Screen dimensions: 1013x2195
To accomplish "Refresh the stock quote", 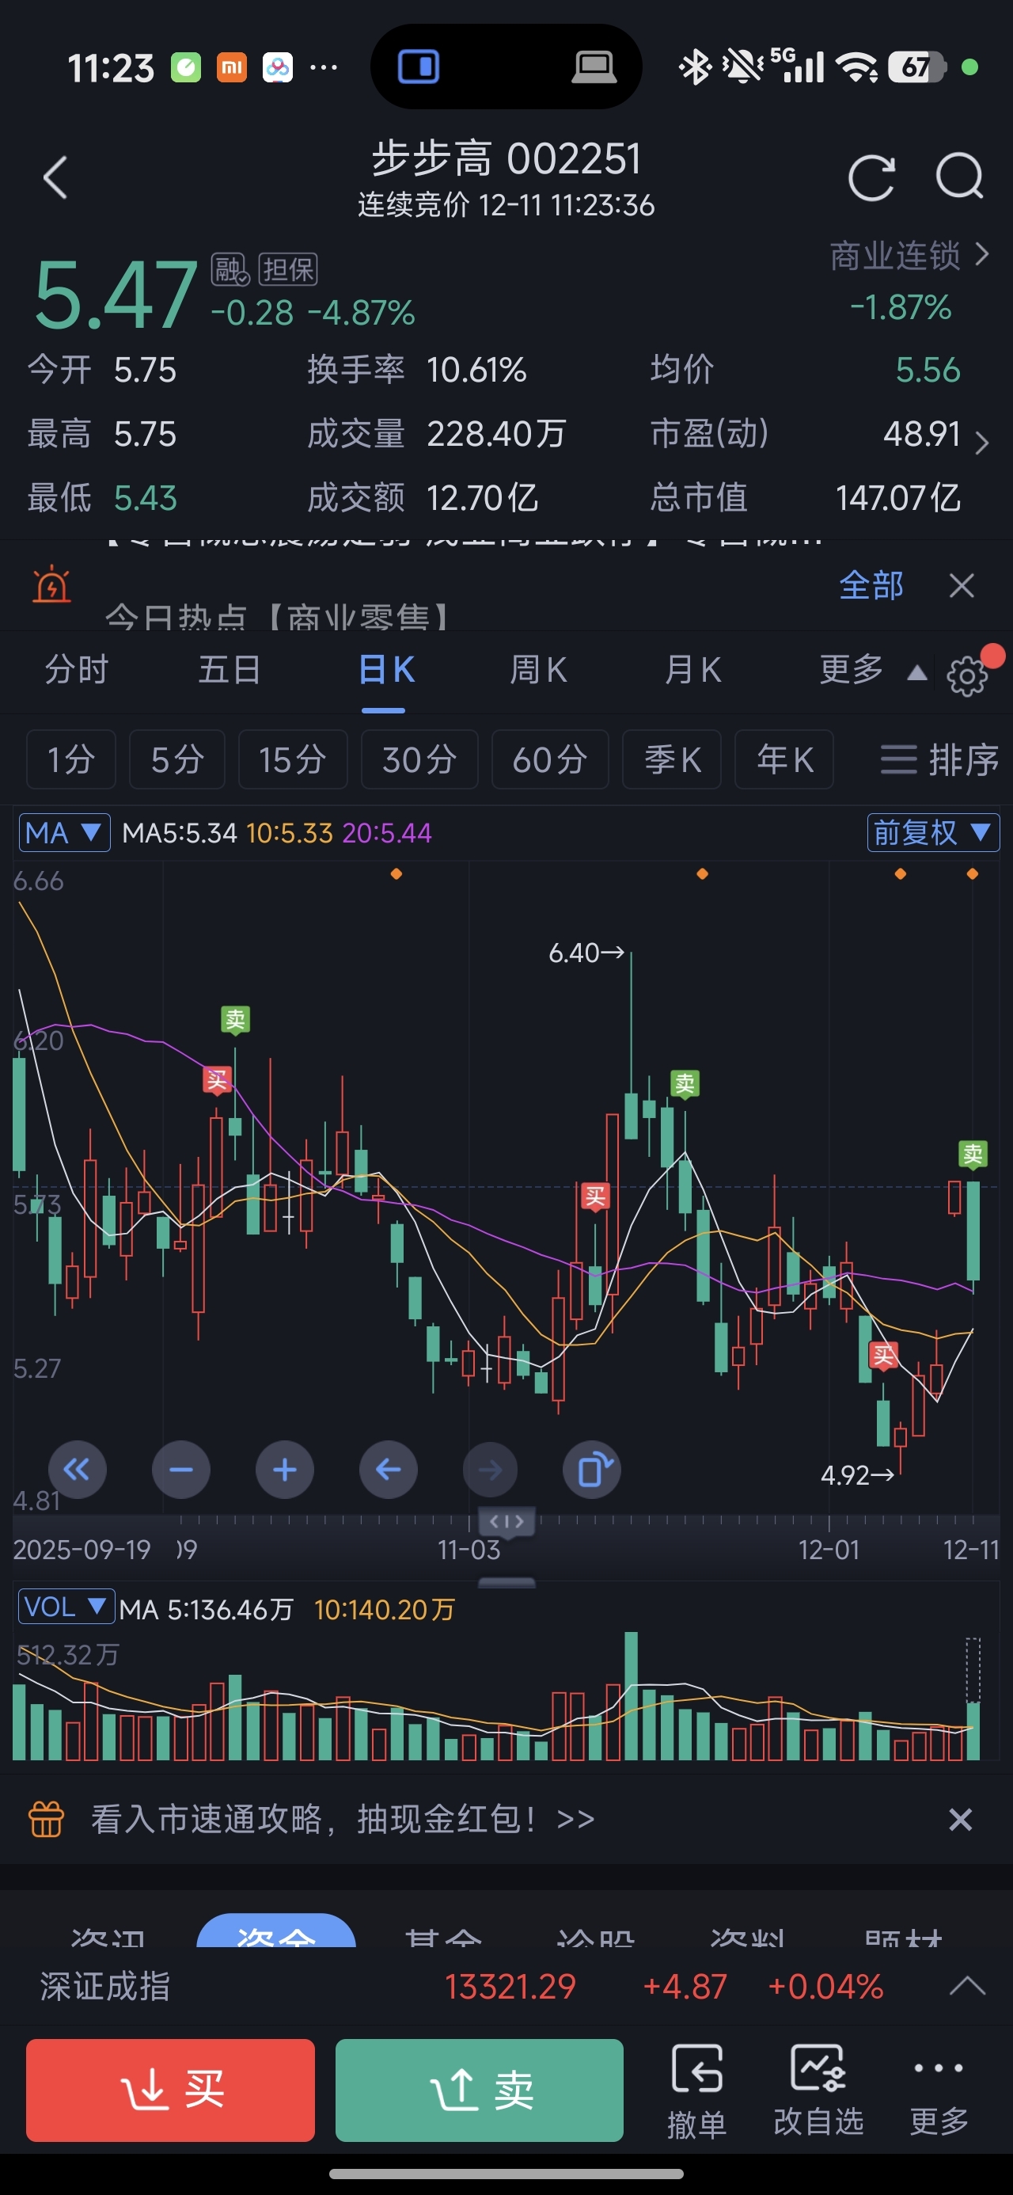I will (x=871, y=177).
